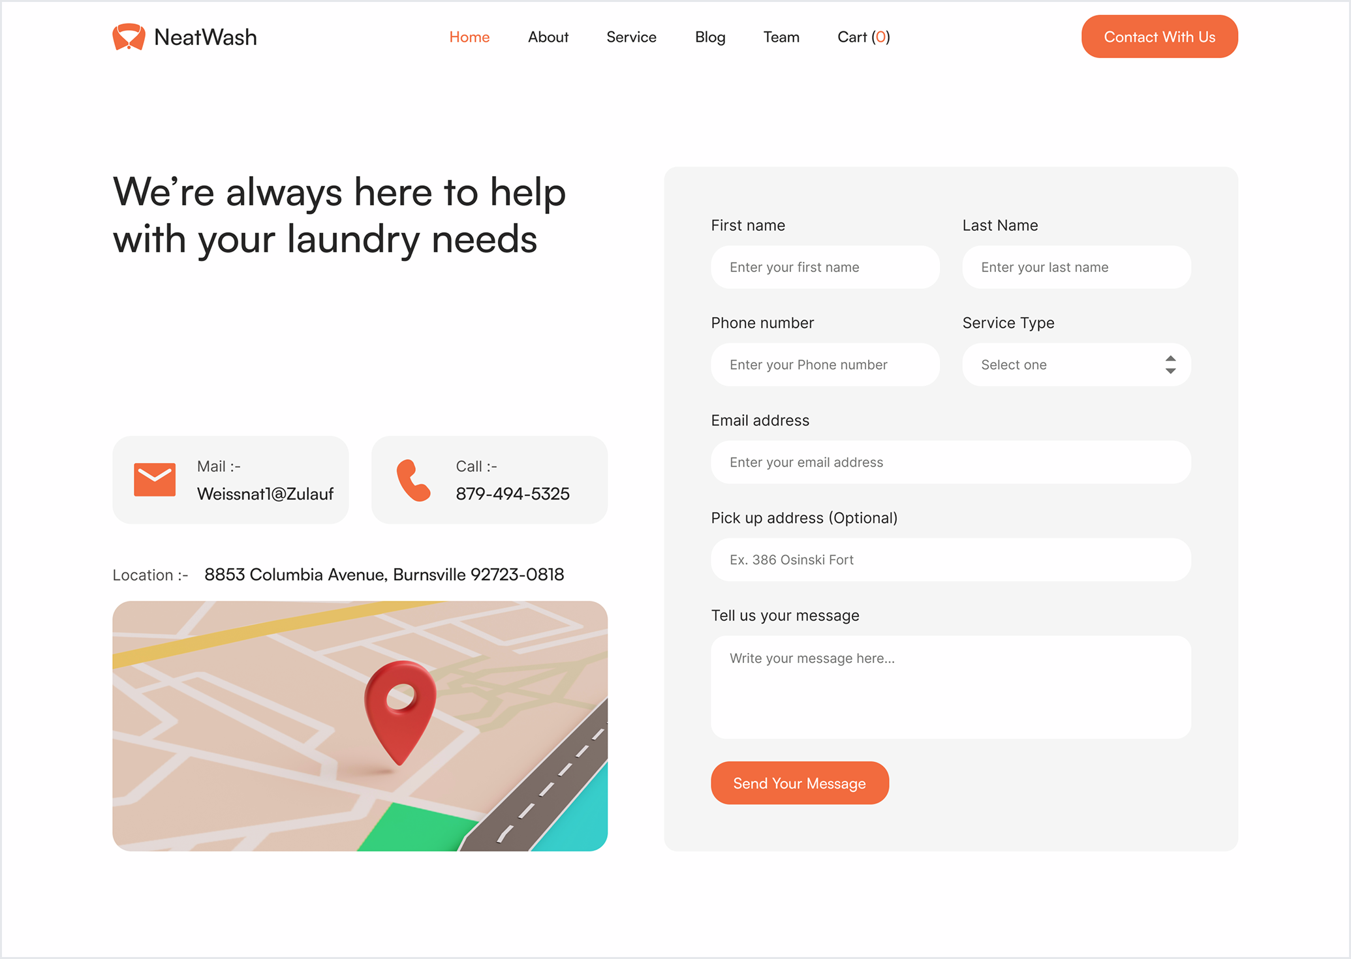Screen dimensions: 1351x959
Task: Open the Service navigation link
Action: pos(631,37)
